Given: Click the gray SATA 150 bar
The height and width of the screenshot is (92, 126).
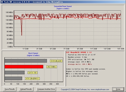Looking at the screenshot, I should click(15, 73).
